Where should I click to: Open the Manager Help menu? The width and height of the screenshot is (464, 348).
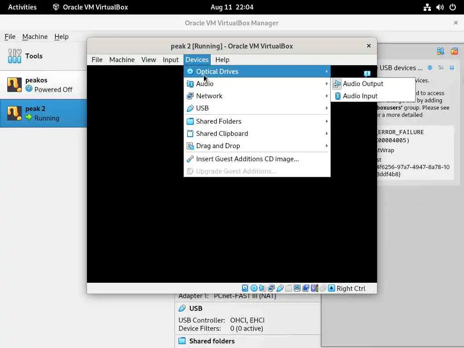pos(62,37)
